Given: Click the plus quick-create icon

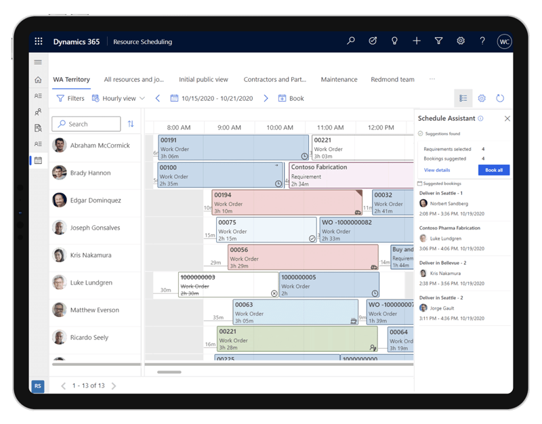Looking at the screenshot, I should 417,41.
